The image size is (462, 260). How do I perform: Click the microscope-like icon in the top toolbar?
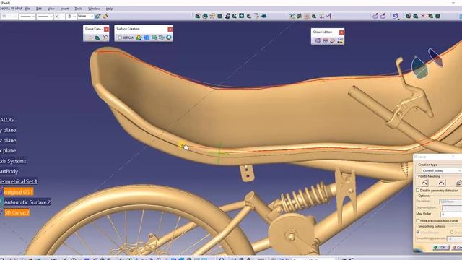tap(227, 16)
